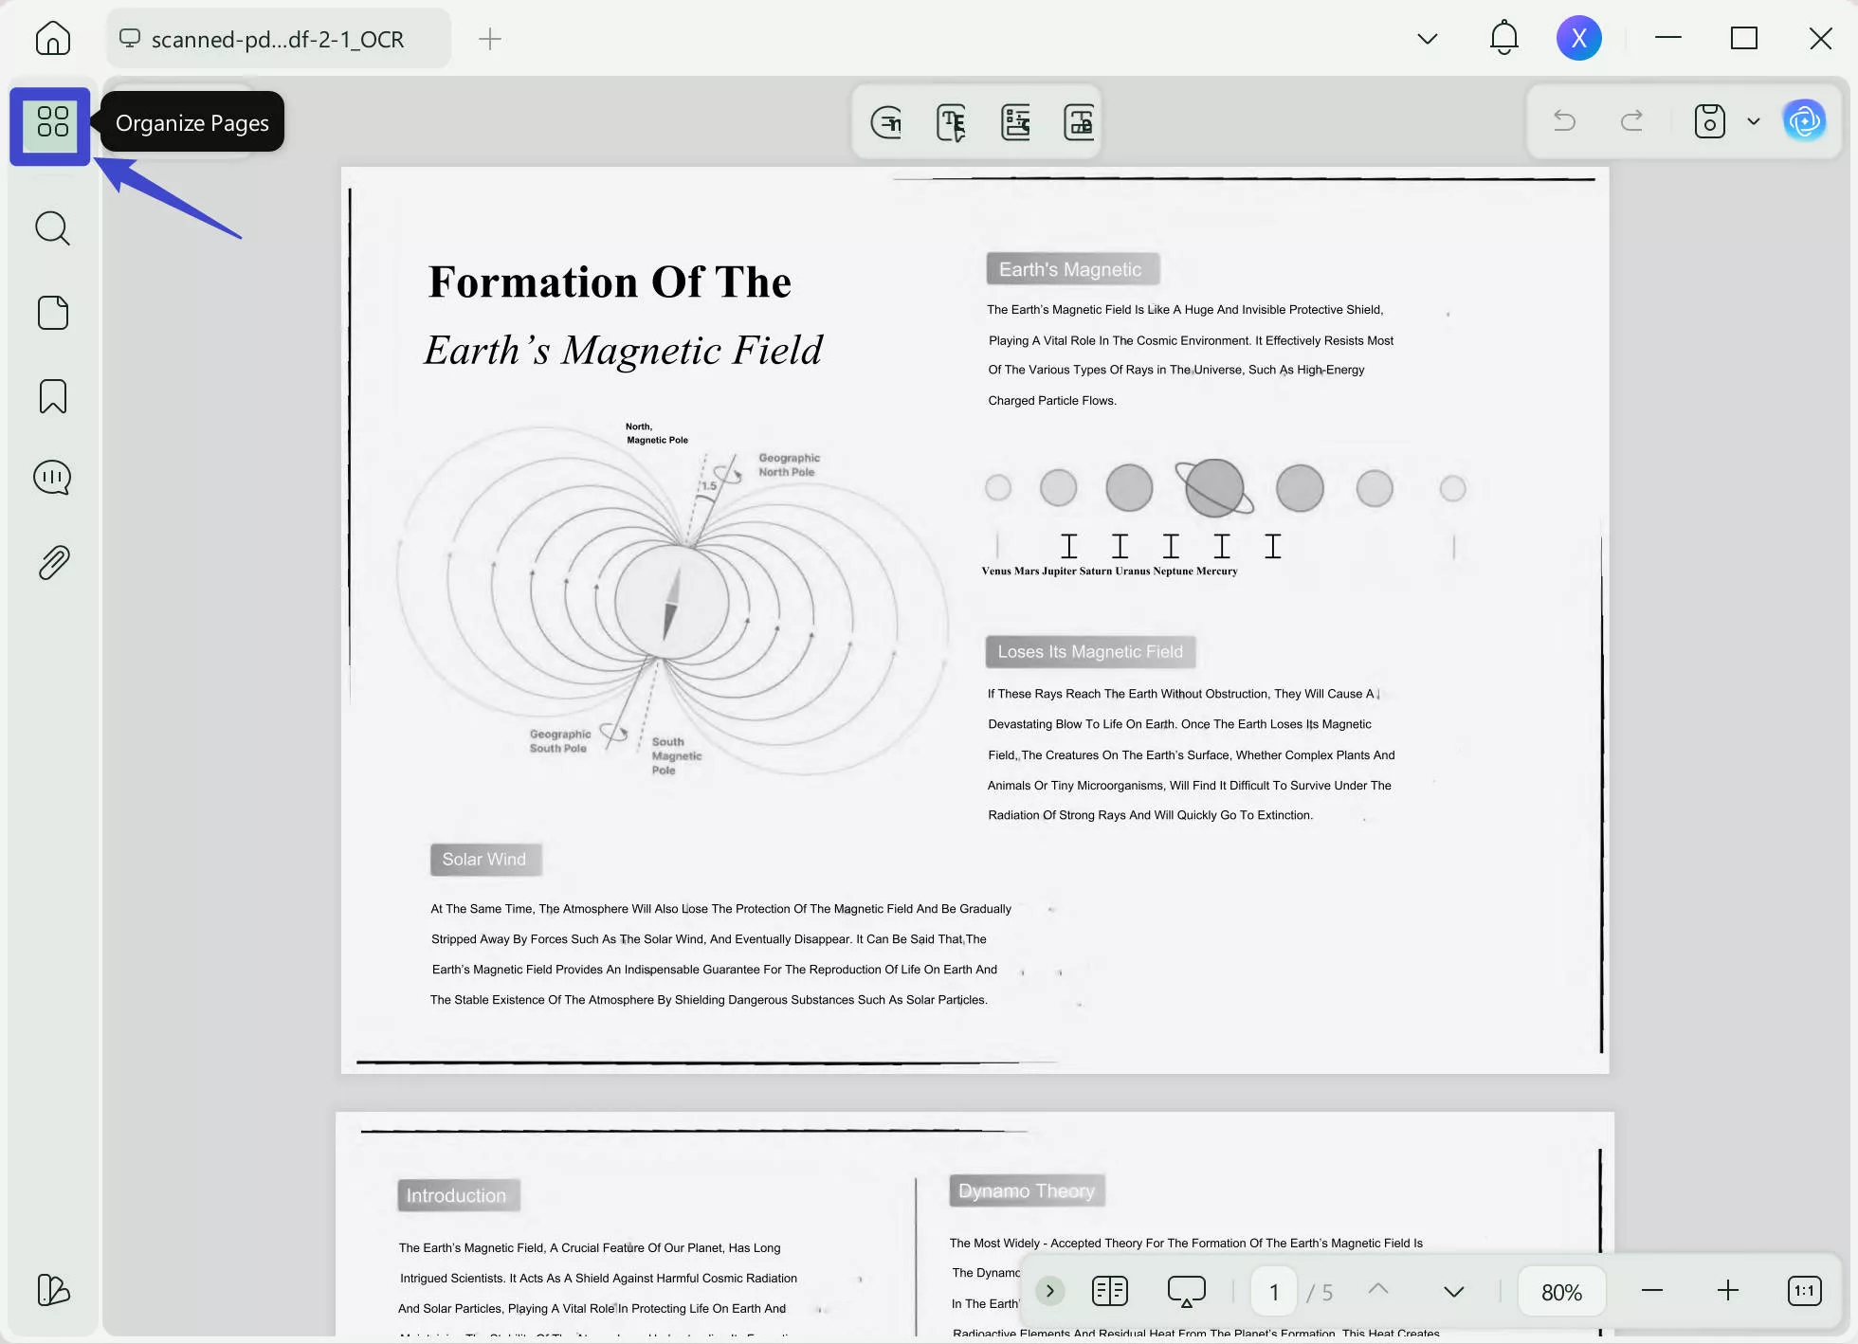Switch zoom to 1:1 actual size
The height and width of the screenshot is (1344, 1858).
point(1804,1291)
